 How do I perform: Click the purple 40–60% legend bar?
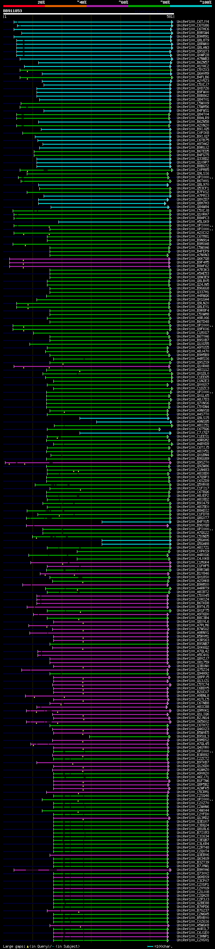(107, 6)
